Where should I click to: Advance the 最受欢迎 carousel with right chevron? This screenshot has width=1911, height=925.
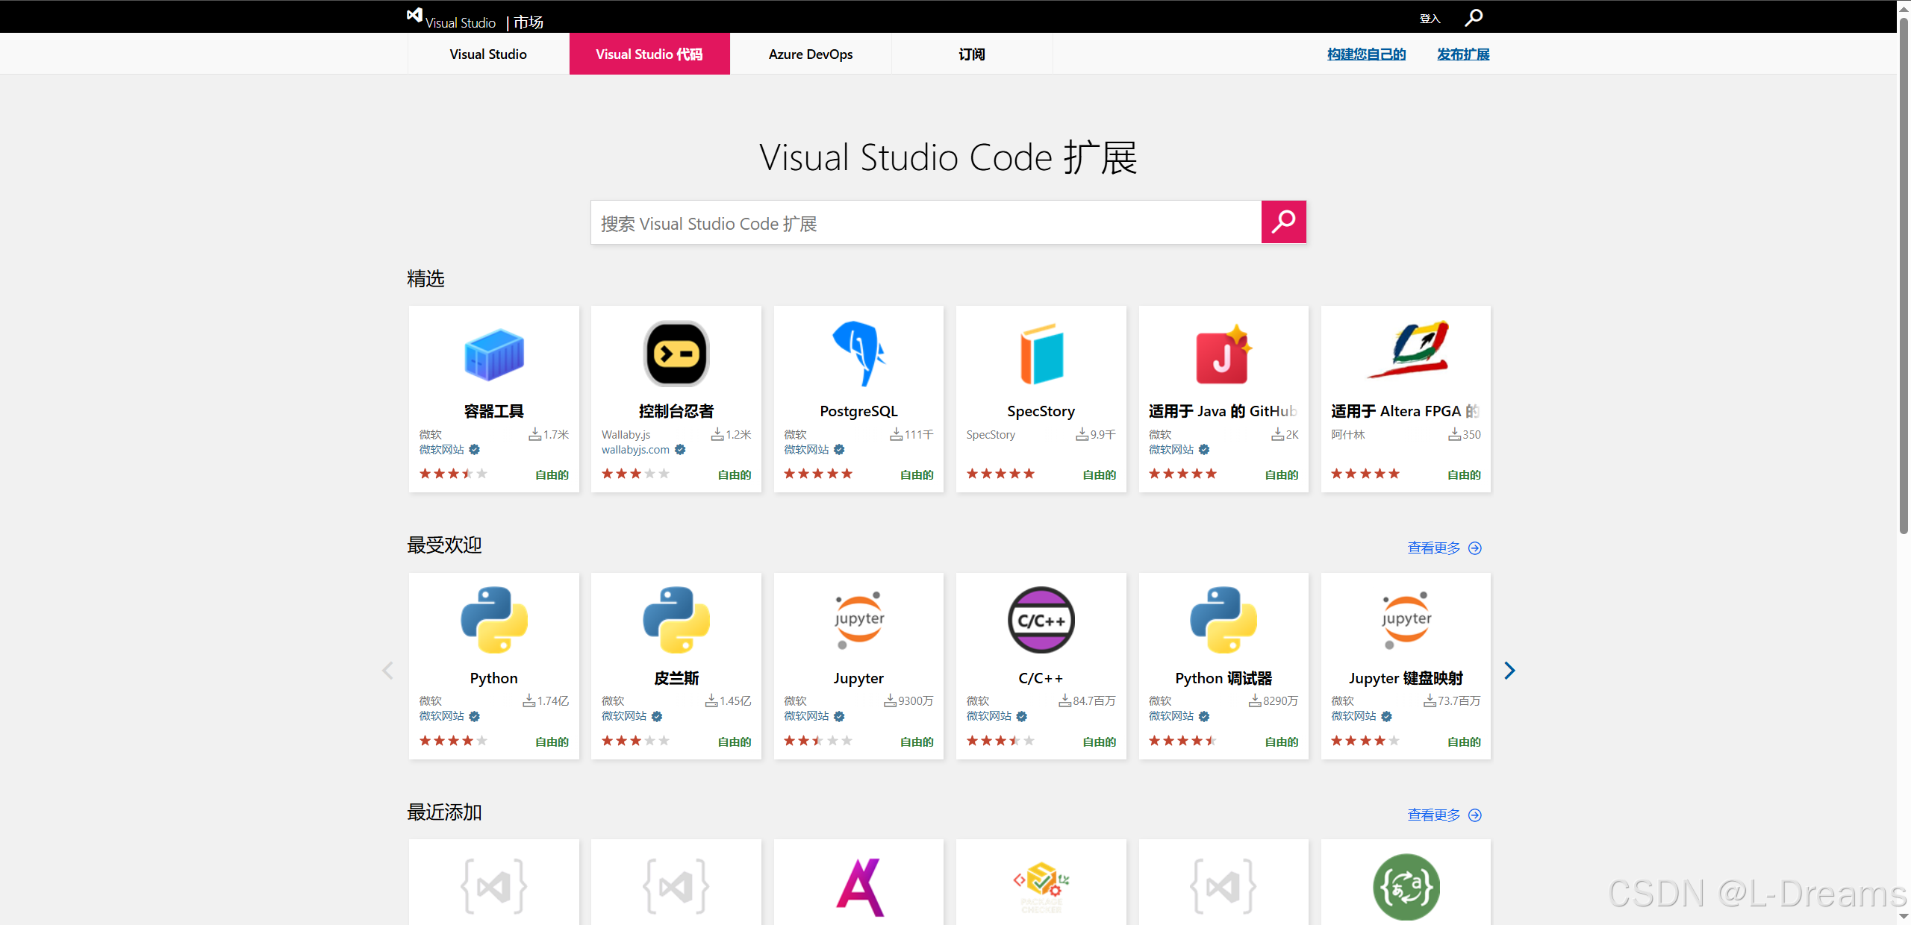pos(1509,670)
